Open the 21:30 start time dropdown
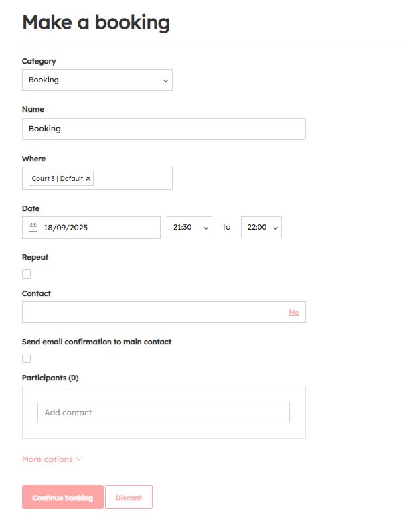 pos(189,228)
